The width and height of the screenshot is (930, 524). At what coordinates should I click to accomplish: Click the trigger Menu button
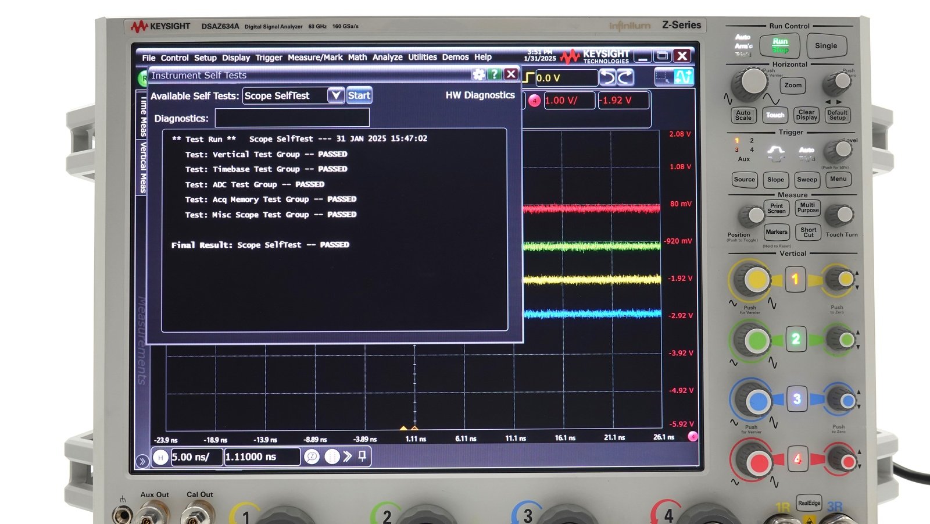pos(838,179)
